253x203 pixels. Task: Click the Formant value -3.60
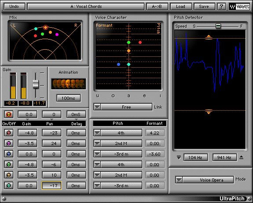tap(155, 154)
